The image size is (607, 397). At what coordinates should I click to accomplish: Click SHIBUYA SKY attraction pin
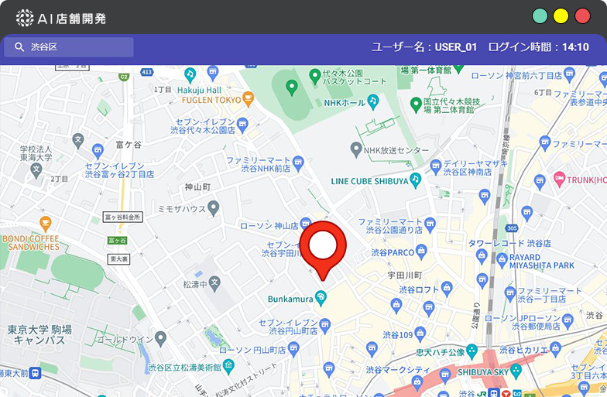pyautogui.click(x=516, y=371)
